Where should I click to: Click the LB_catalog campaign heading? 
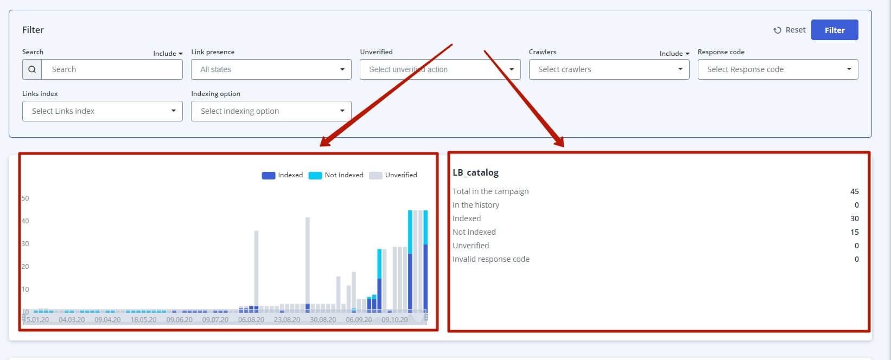click(475, 172)
